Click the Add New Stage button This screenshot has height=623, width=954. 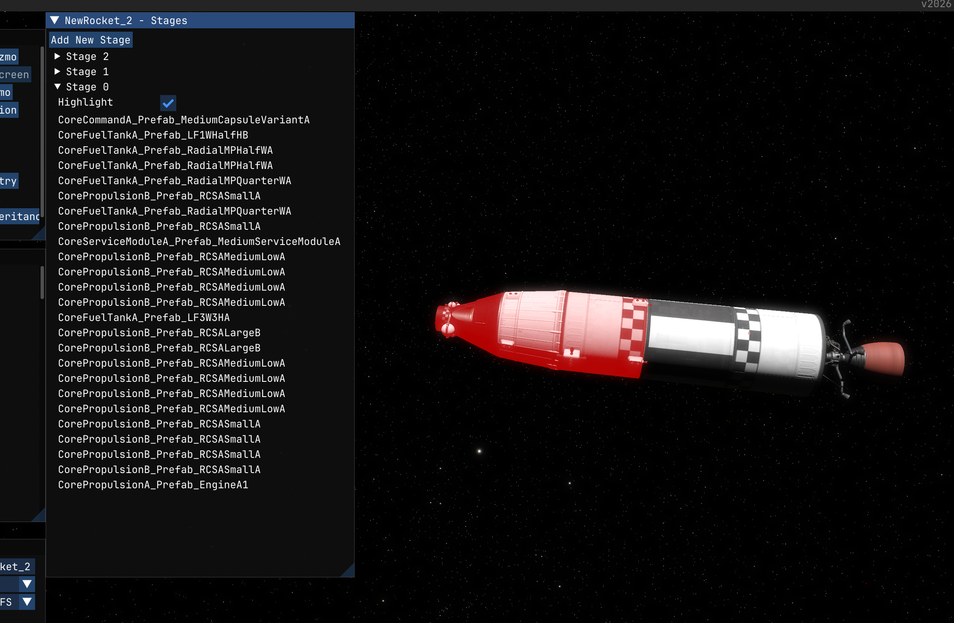pos(90,40)
